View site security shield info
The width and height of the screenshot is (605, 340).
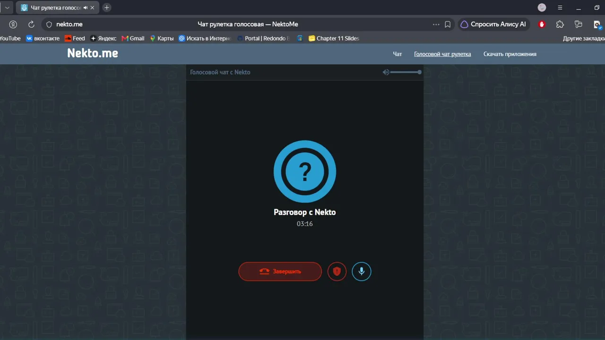[49, 25]
